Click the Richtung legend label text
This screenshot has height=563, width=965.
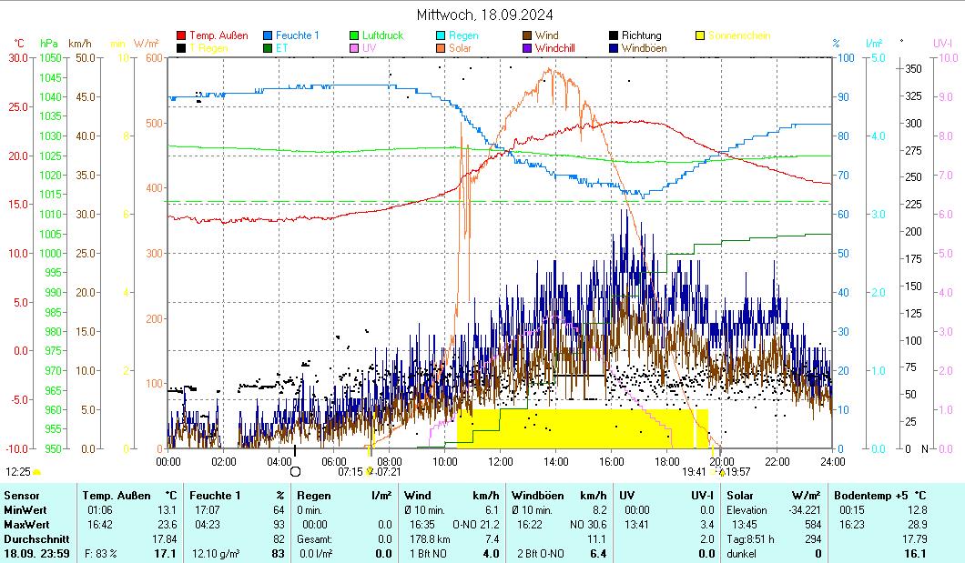pyautogui.click(x=641, y=35)
